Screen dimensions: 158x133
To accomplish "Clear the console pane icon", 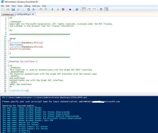I will tap(34, 9).
